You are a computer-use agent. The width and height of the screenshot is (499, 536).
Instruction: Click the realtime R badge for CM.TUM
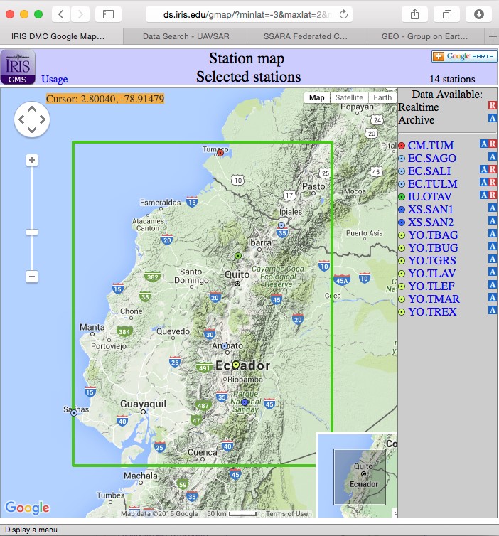click(492, 144)
